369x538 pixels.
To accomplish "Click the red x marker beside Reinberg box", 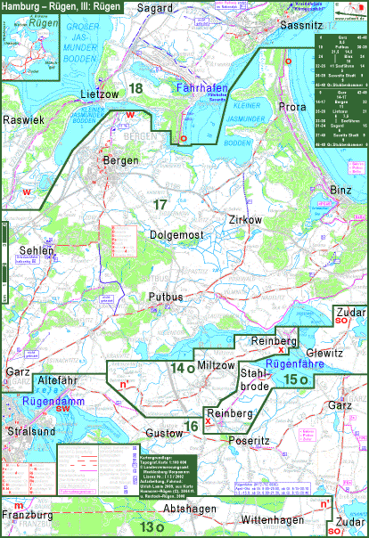I will pyautogui.click(x=208, y=420).
